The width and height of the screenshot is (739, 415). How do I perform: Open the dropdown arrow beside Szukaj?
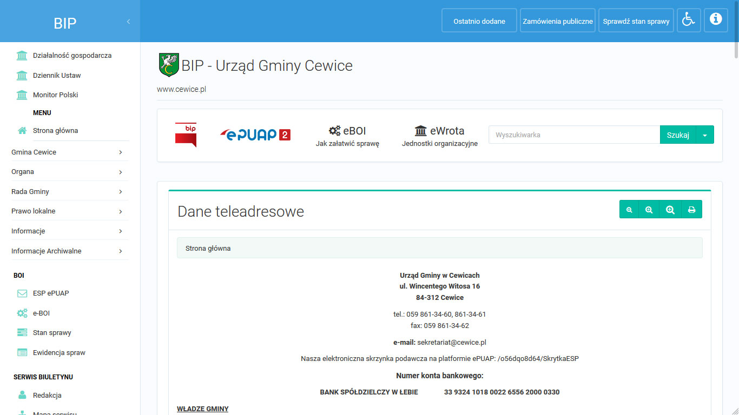(x=704, y=135)
